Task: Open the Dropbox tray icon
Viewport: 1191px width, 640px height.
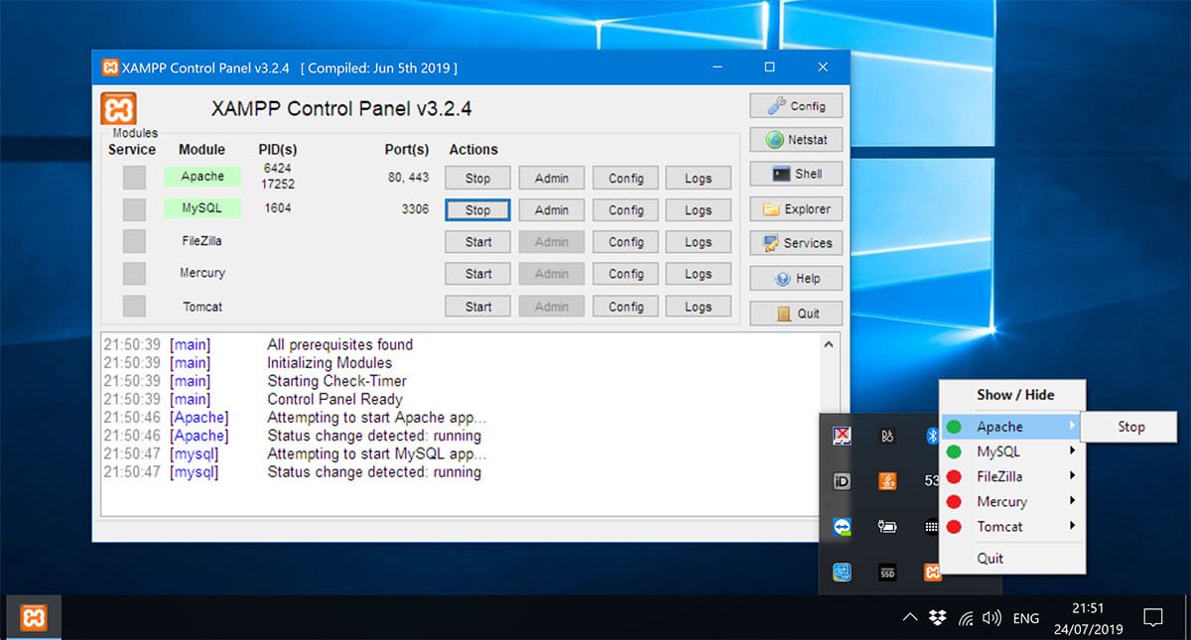Action: [938, 618]
